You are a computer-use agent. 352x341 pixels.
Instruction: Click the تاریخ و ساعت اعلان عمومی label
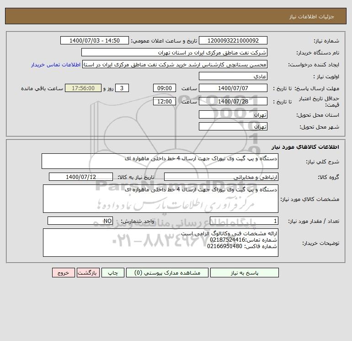click(x=164, y=41)
